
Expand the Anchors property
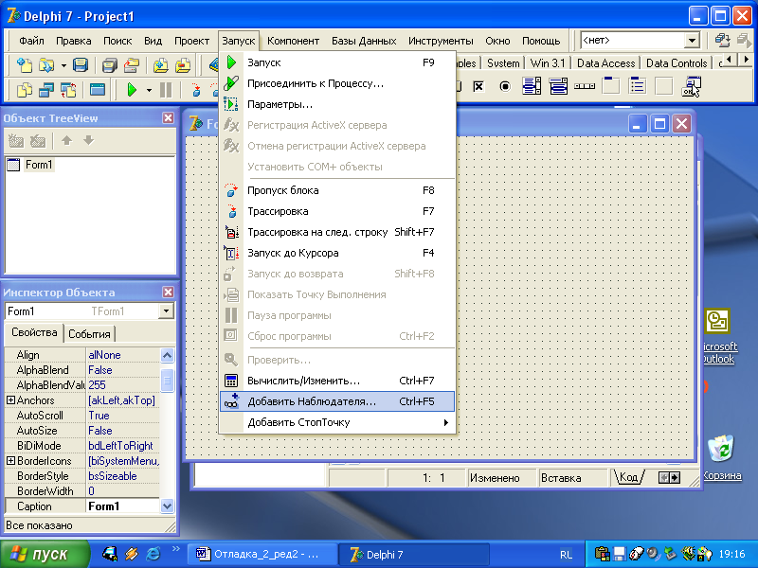(10, 399)
